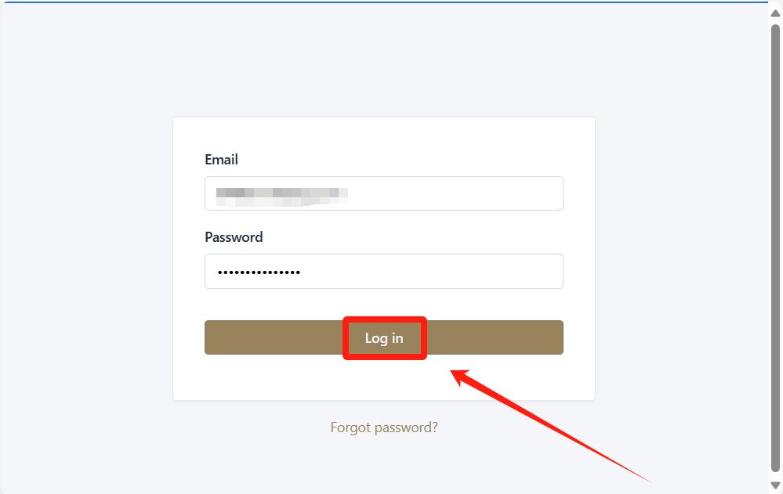
Task: Click the blurred email address text
Action: [x=282, y=193]
